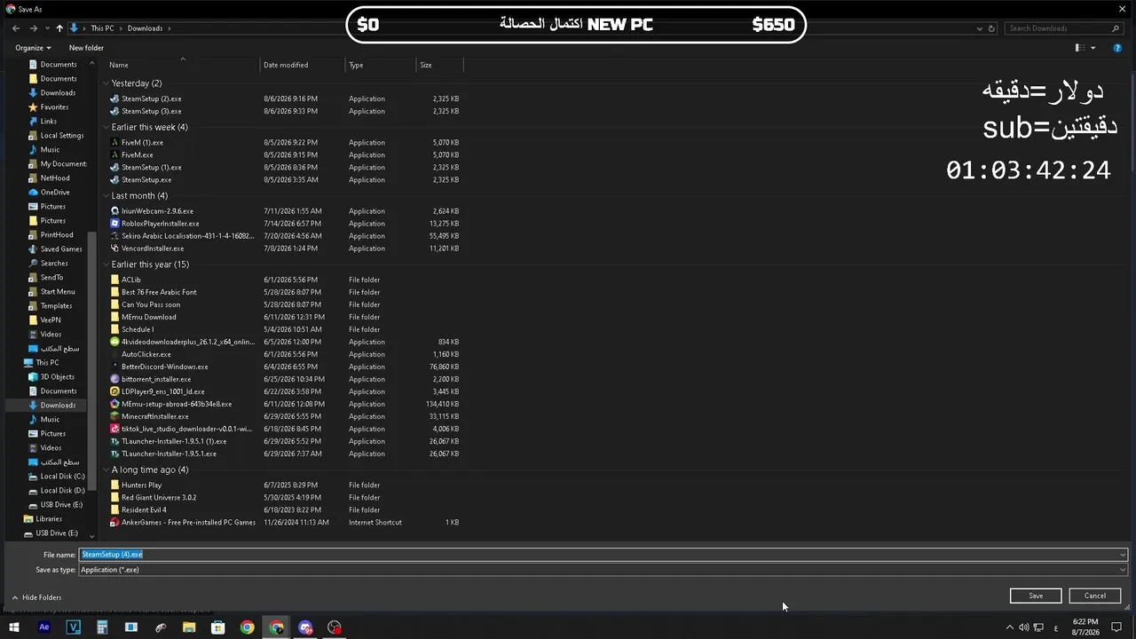
Task: Collapse Earlier this year (15) group
Action: pyautogui.click(x=106, y=264)
